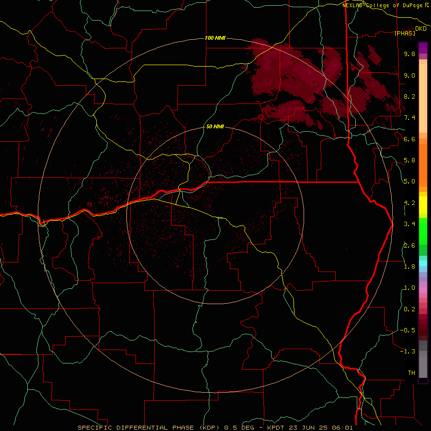Screen dimensions: 431x431
Task: Click the 9.0 value on the color scale
Action: (409, 75)
